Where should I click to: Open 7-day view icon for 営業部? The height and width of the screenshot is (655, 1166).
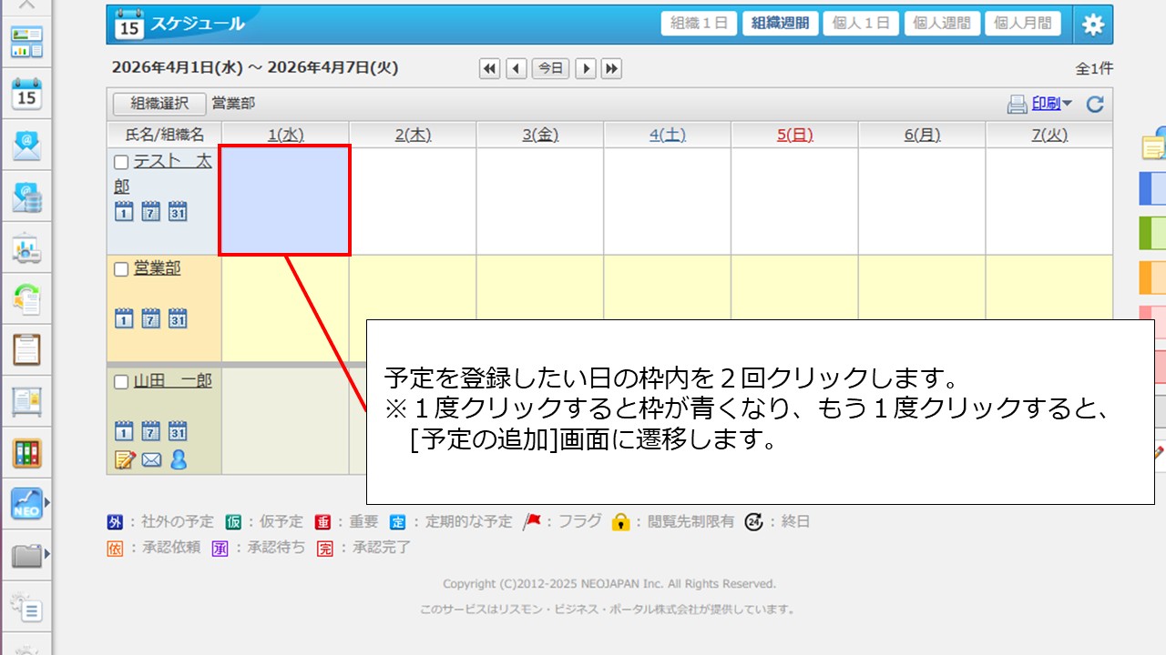point(151,318)
